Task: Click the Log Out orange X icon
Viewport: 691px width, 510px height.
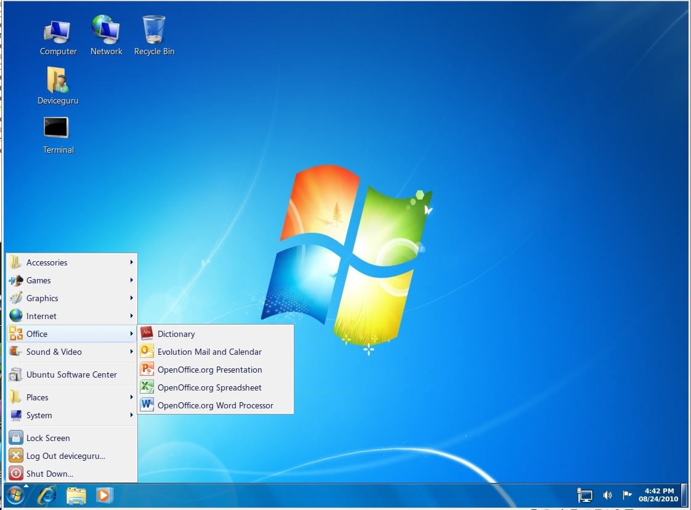Action: 16,455
